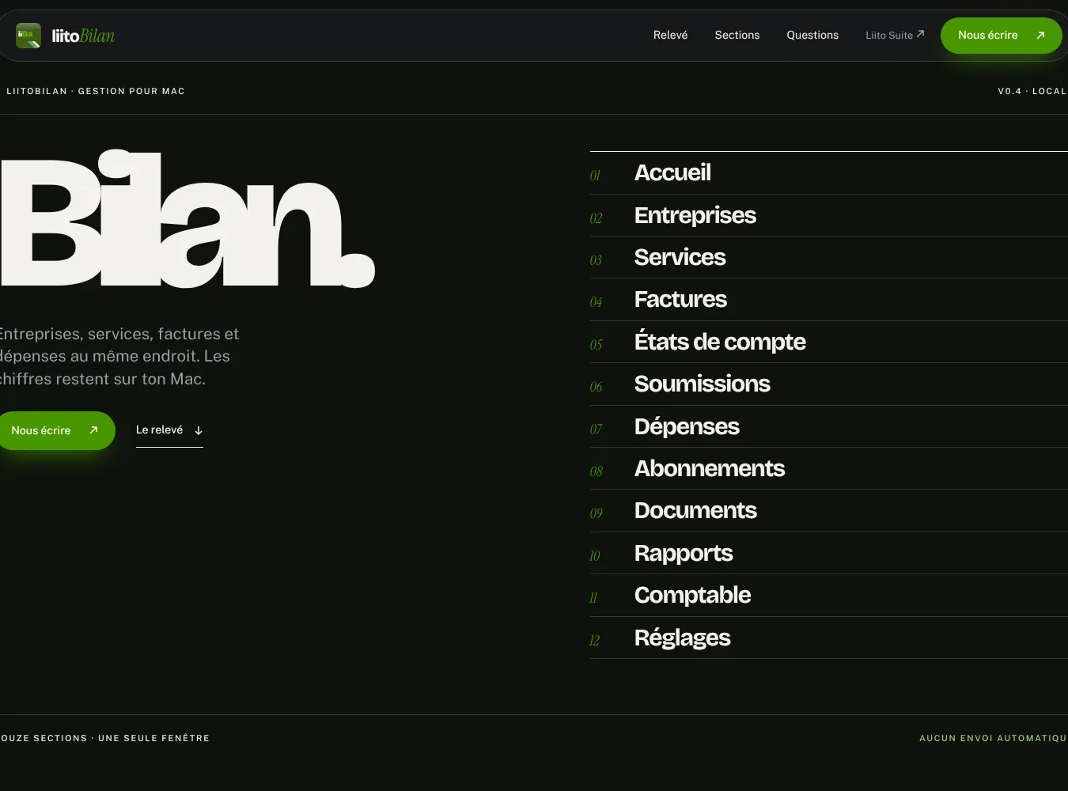The width and height of the screenshot is (1068, 791).
Task: Open the Soumissions section
Action: coord(829,384)
